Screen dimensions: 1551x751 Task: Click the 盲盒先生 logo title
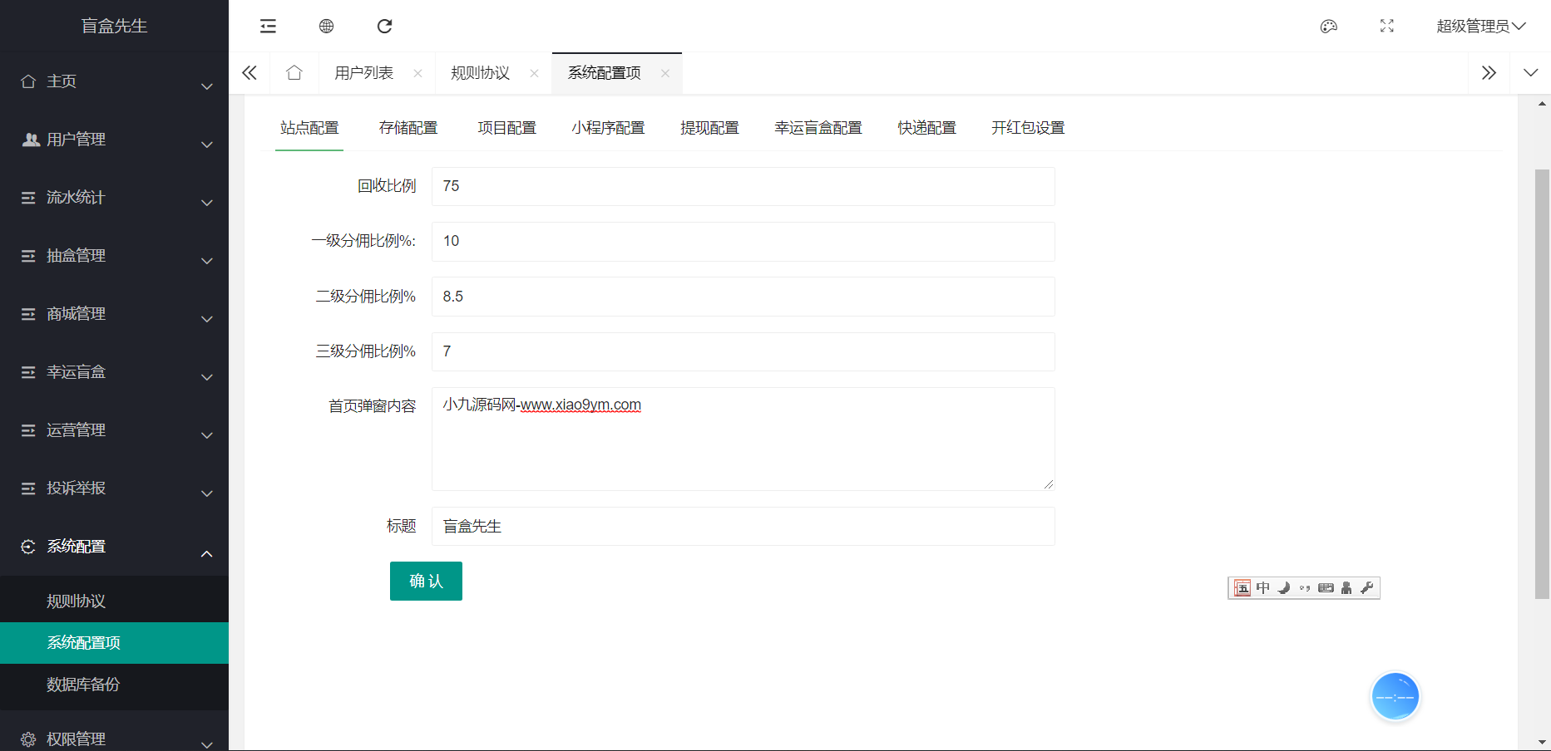point(115,26)
